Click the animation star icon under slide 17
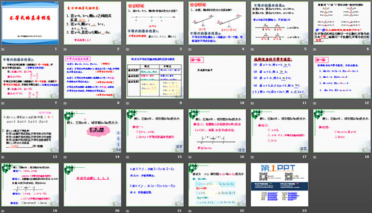This screenshot has width=372, height=213. pos(253,157)
